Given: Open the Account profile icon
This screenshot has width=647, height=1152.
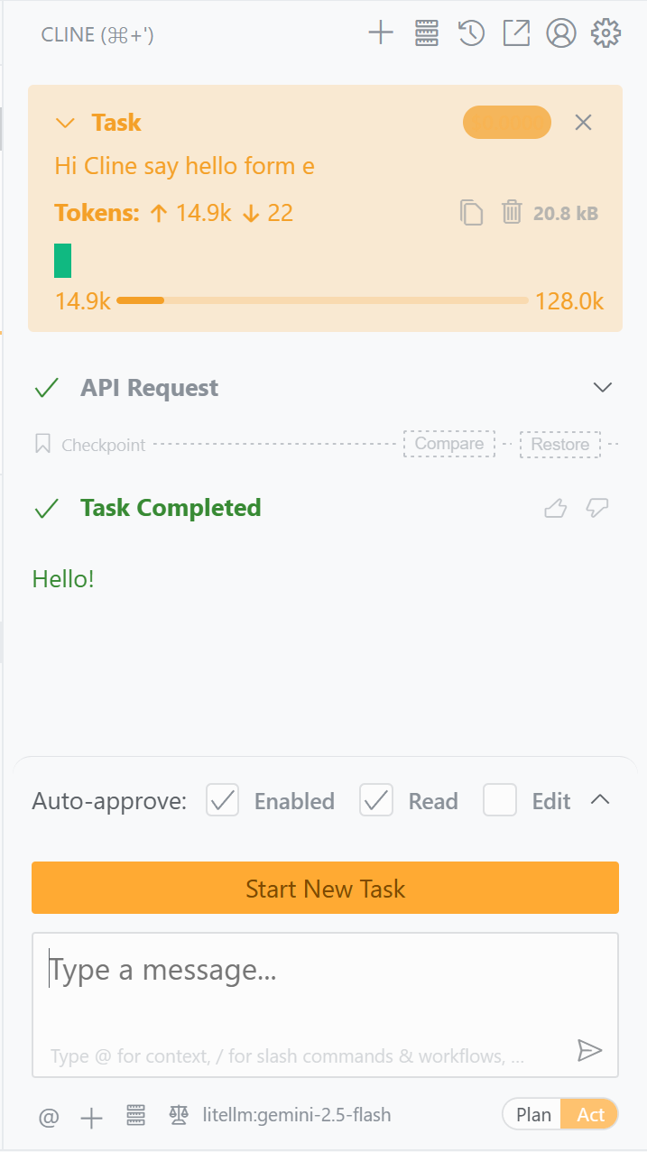Looking at the screenshot, I should coord(561,34).
